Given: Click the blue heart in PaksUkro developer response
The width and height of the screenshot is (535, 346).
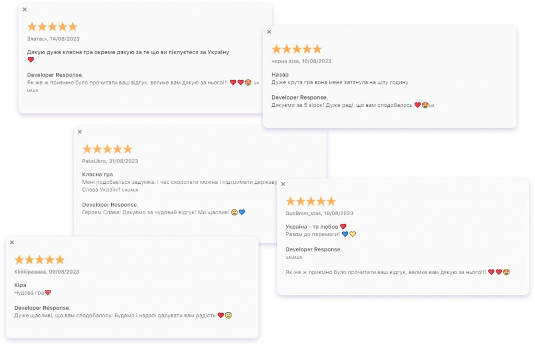Looking at the screenshot, I should 242,212.
